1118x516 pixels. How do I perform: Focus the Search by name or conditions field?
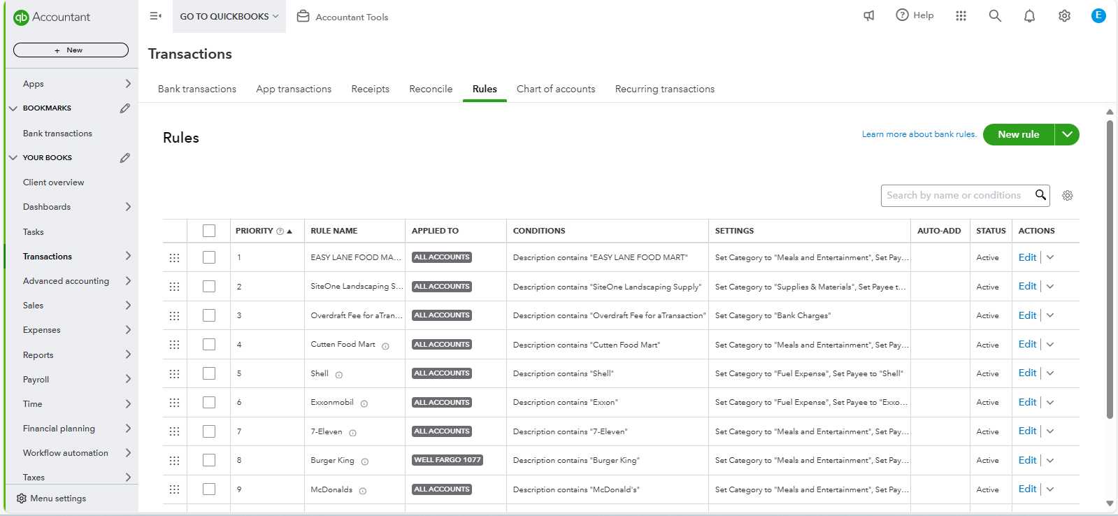click(954, 196)
